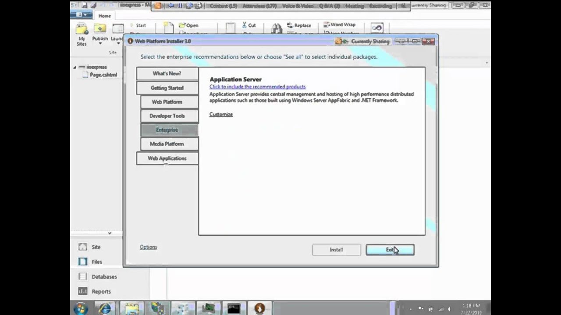
Task: Open the Windows Start menu
Action: [81, 308]
